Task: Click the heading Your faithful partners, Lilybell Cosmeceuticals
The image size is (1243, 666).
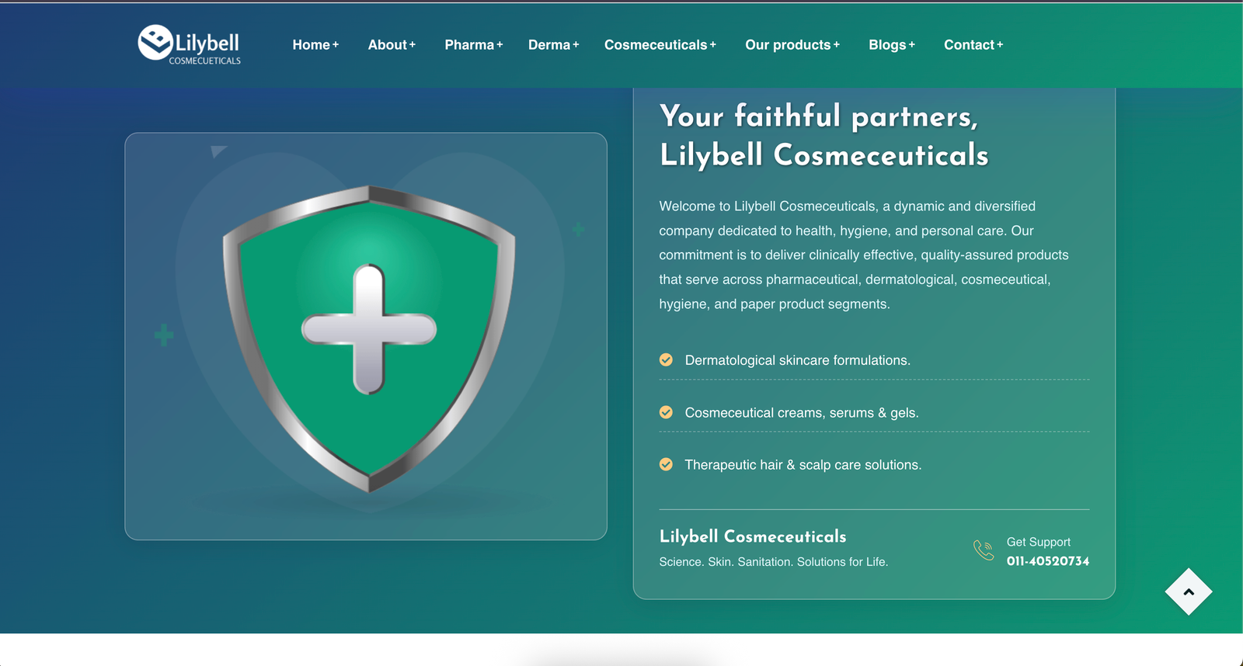Action: (824, 136)
